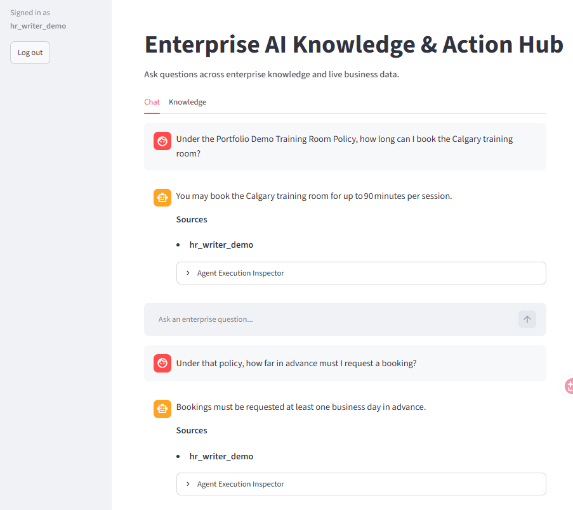Click the send arrow in the question box
Viewport: 573px width, 510px height.
[527, 319]
